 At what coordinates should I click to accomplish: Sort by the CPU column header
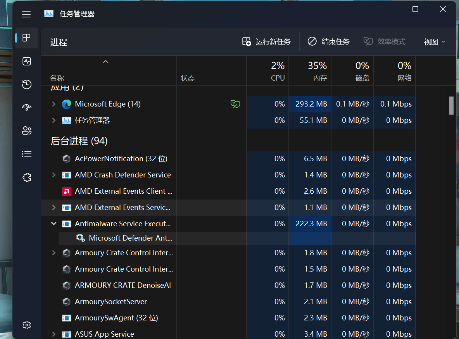[x=267, y=71]
